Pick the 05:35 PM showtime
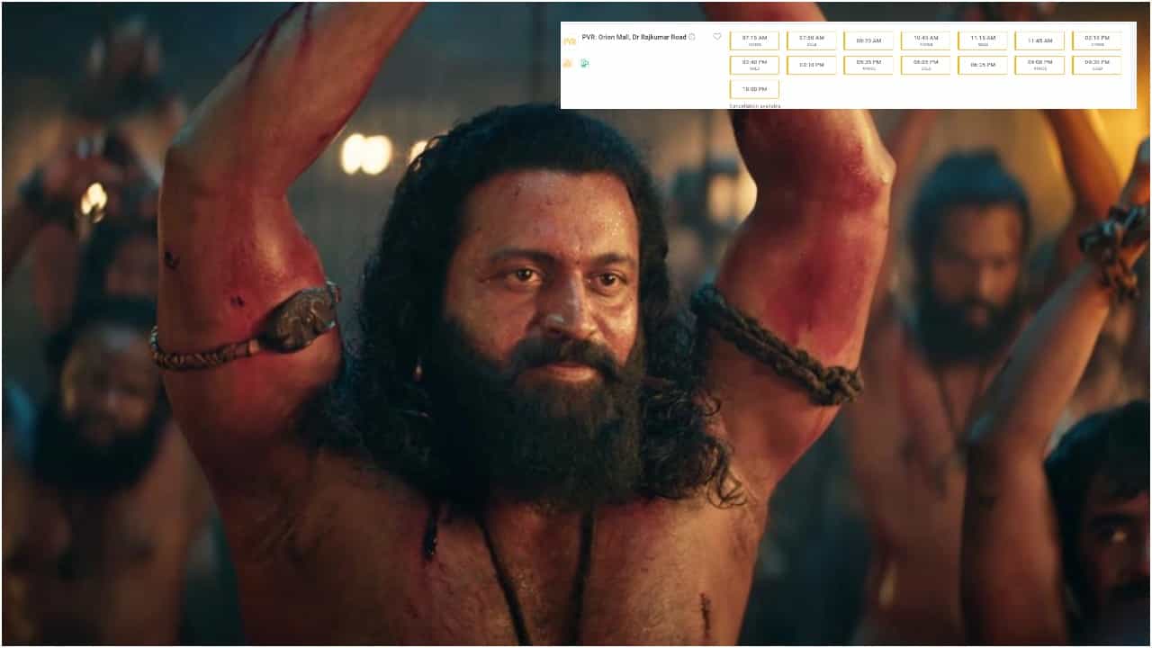Image resolution: width=1152 pixels, height=648 pixels. [868, 65]
